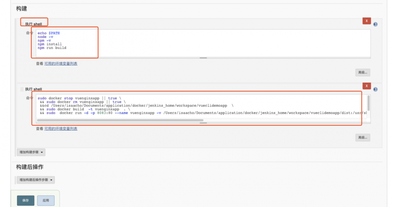
Task: Expand 高级 options for the first shell step
Action: tap(363, 73)
